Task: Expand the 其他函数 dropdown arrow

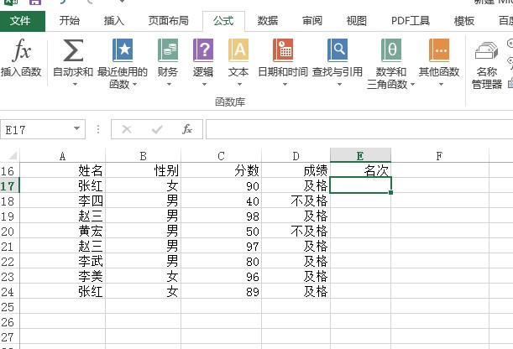Action: (x=441, y=84)
